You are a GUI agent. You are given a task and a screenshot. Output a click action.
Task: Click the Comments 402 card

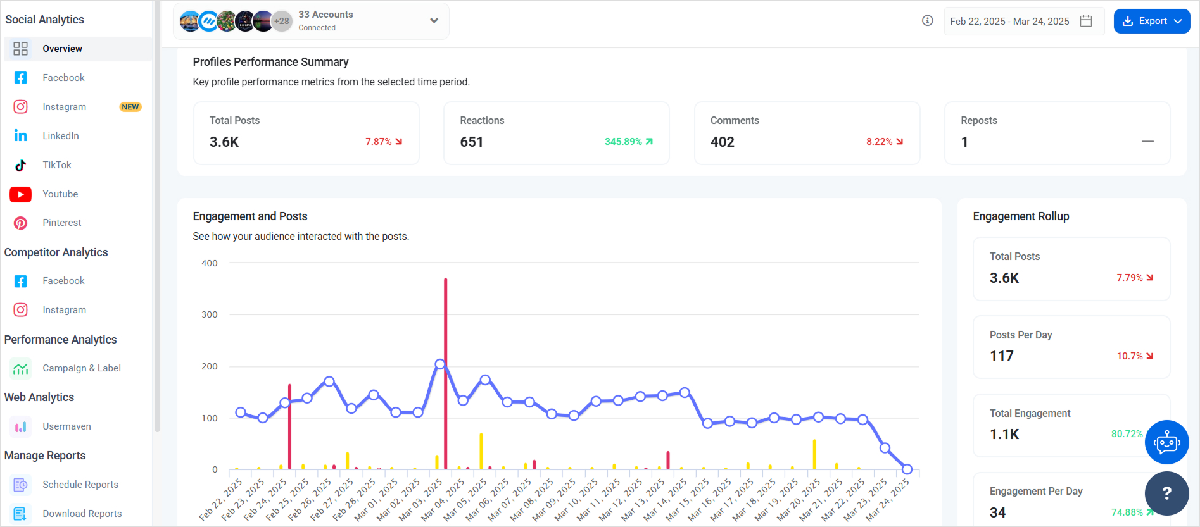pyautogui.click(x=807, y=133)
